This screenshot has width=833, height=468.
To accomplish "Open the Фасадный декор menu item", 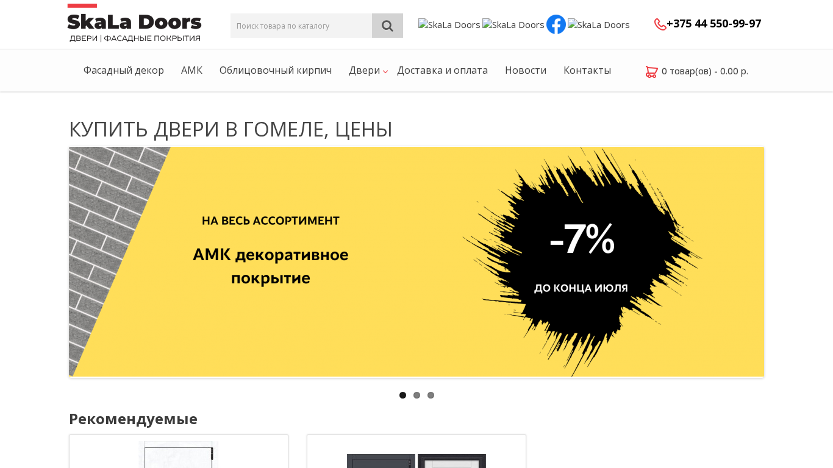I will pos(124,70).
